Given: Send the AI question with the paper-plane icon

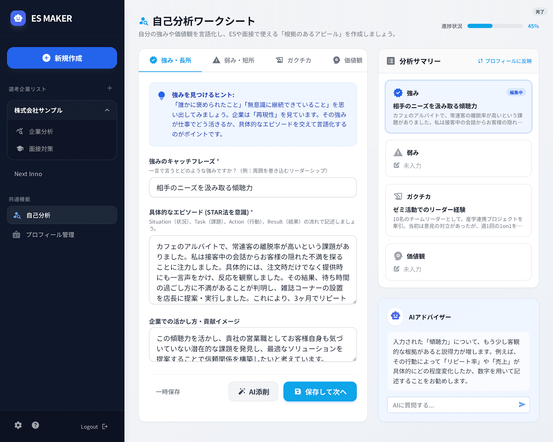Looking at the screenshot, I should click(522, 405).
